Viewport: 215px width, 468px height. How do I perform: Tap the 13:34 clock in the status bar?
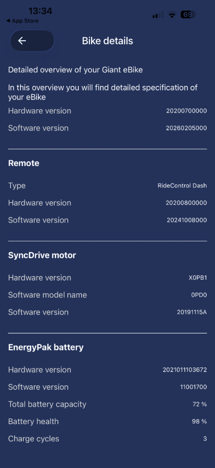tap(40, 11)
